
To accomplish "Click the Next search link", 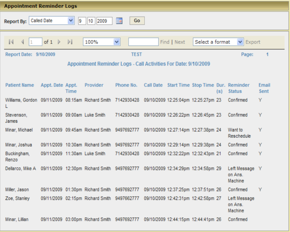I will click(180, 42).
